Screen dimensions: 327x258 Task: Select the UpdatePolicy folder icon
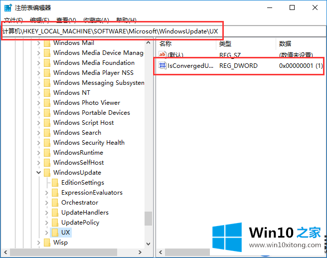(55, 223)
